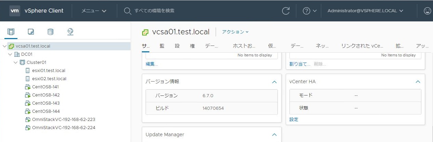The image size is (433, 142).
Task: Collapse the vcsa01.test.local tree node
Action: coord(4,46)
